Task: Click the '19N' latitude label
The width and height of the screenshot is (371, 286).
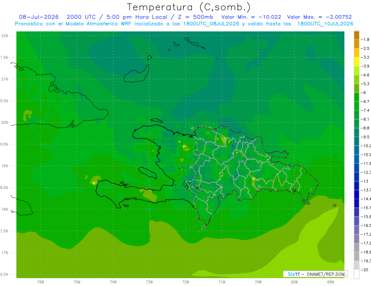Action: [x=5, y=166]
